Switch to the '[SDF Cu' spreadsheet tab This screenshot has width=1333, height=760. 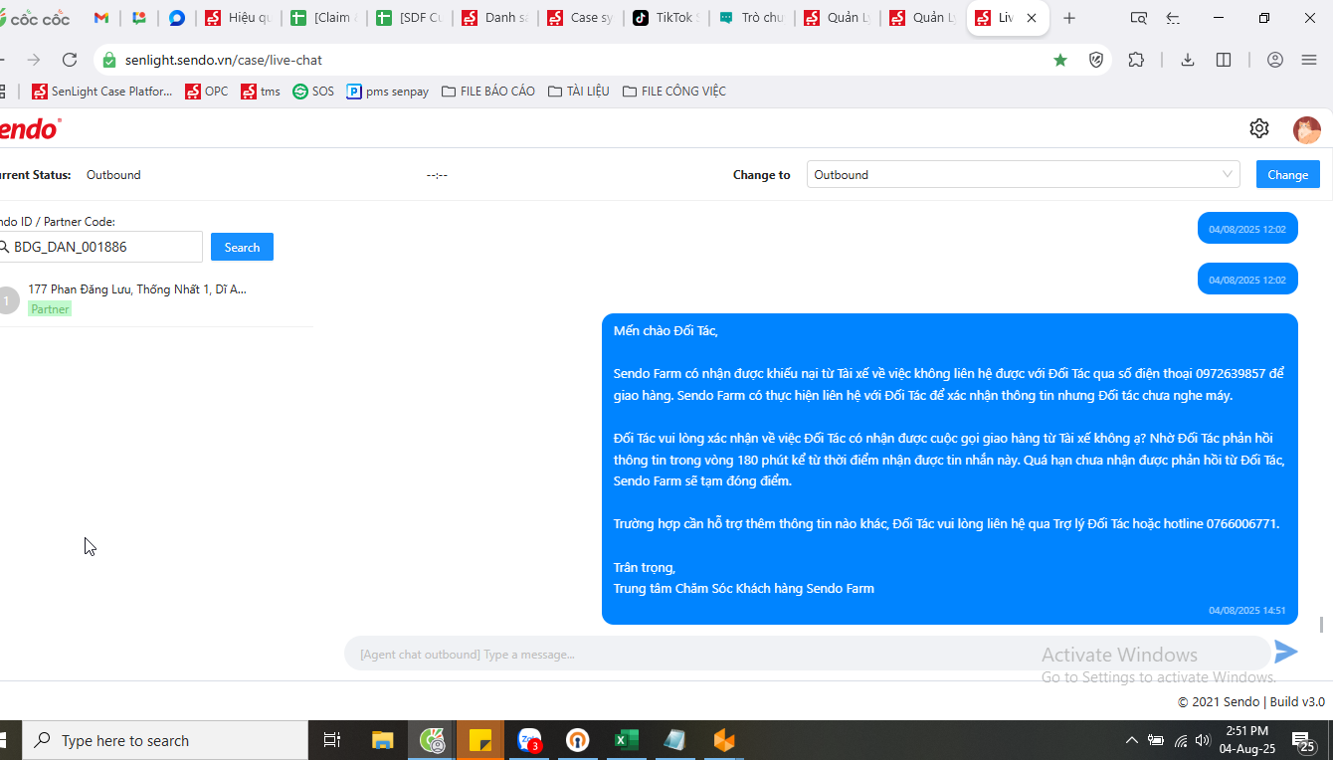[x=409, y=18]
